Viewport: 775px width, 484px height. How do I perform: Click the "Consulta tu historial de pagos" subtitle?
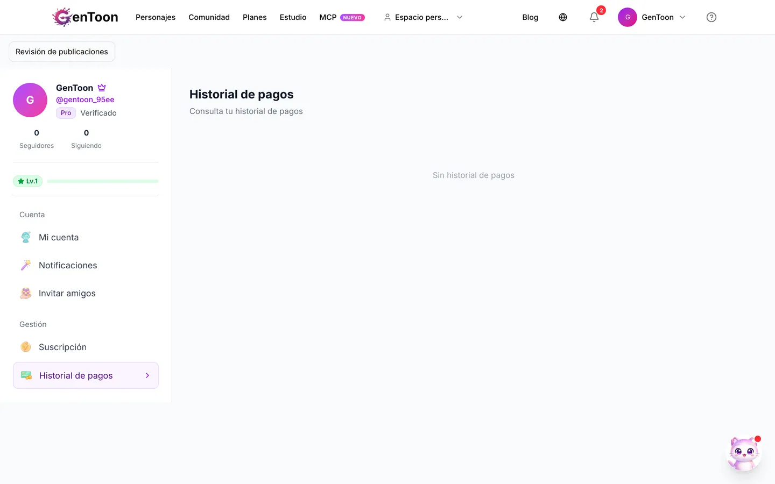[x=246, y=111]
